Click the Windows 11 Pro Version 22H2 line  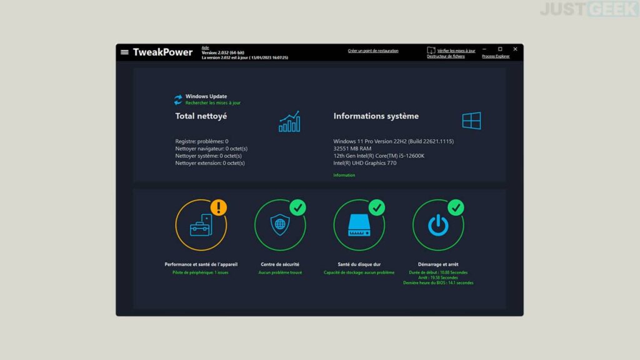(394, 141)
